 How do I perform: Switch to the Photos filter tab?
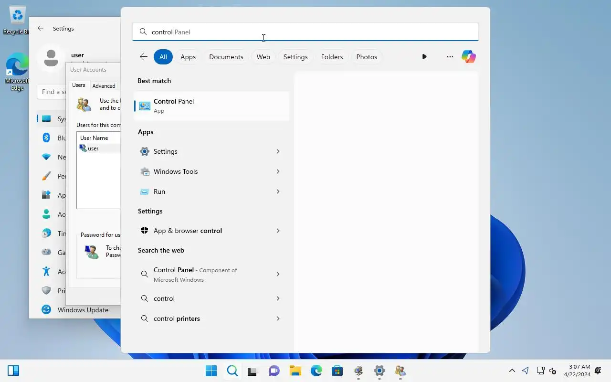[367, 57]
